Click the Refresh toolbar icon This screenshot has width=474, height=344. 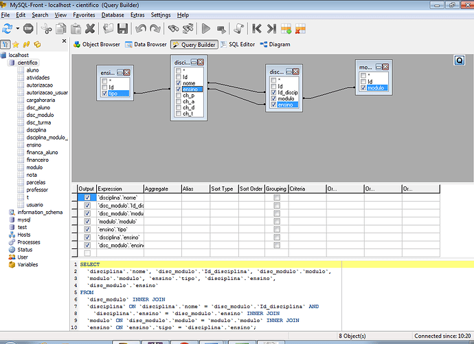point(8,29)
